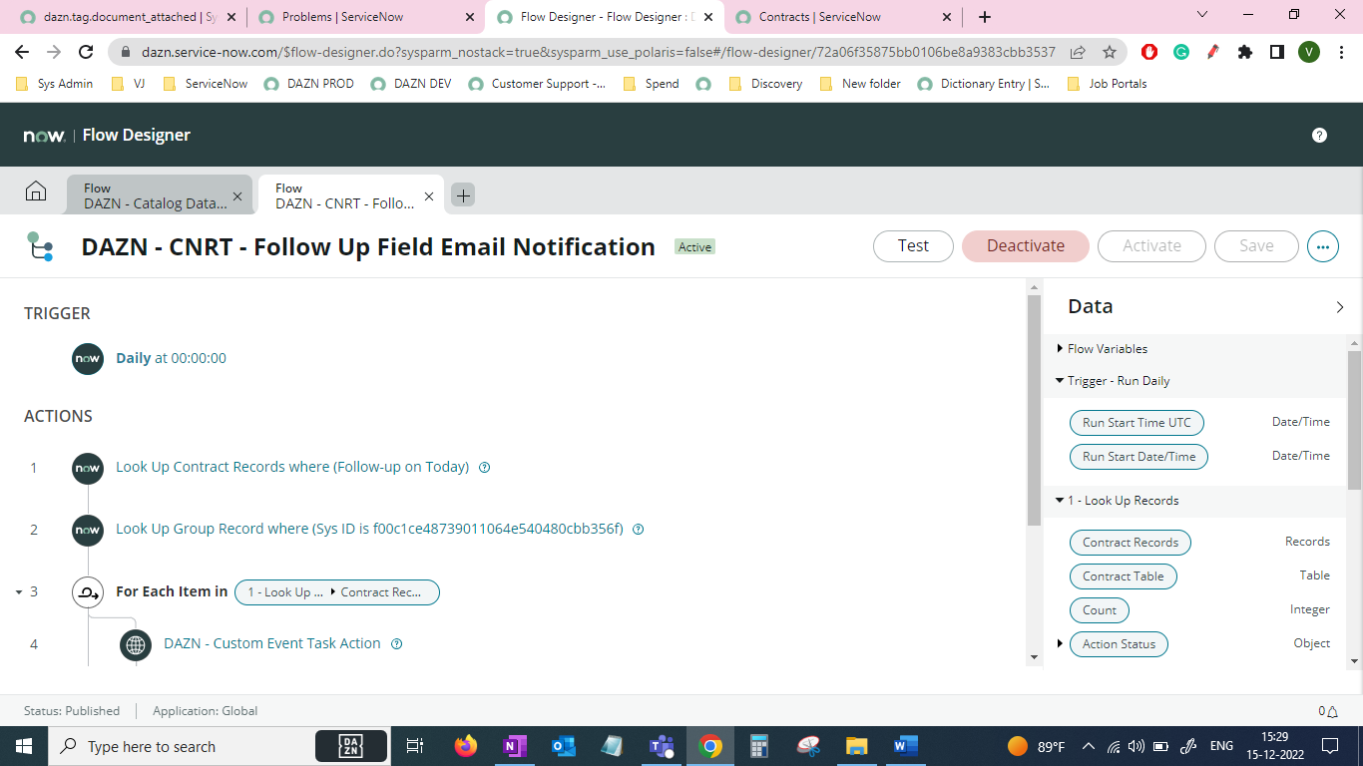
Task: Open Look Up Group Record action
Action: [369, 530]
